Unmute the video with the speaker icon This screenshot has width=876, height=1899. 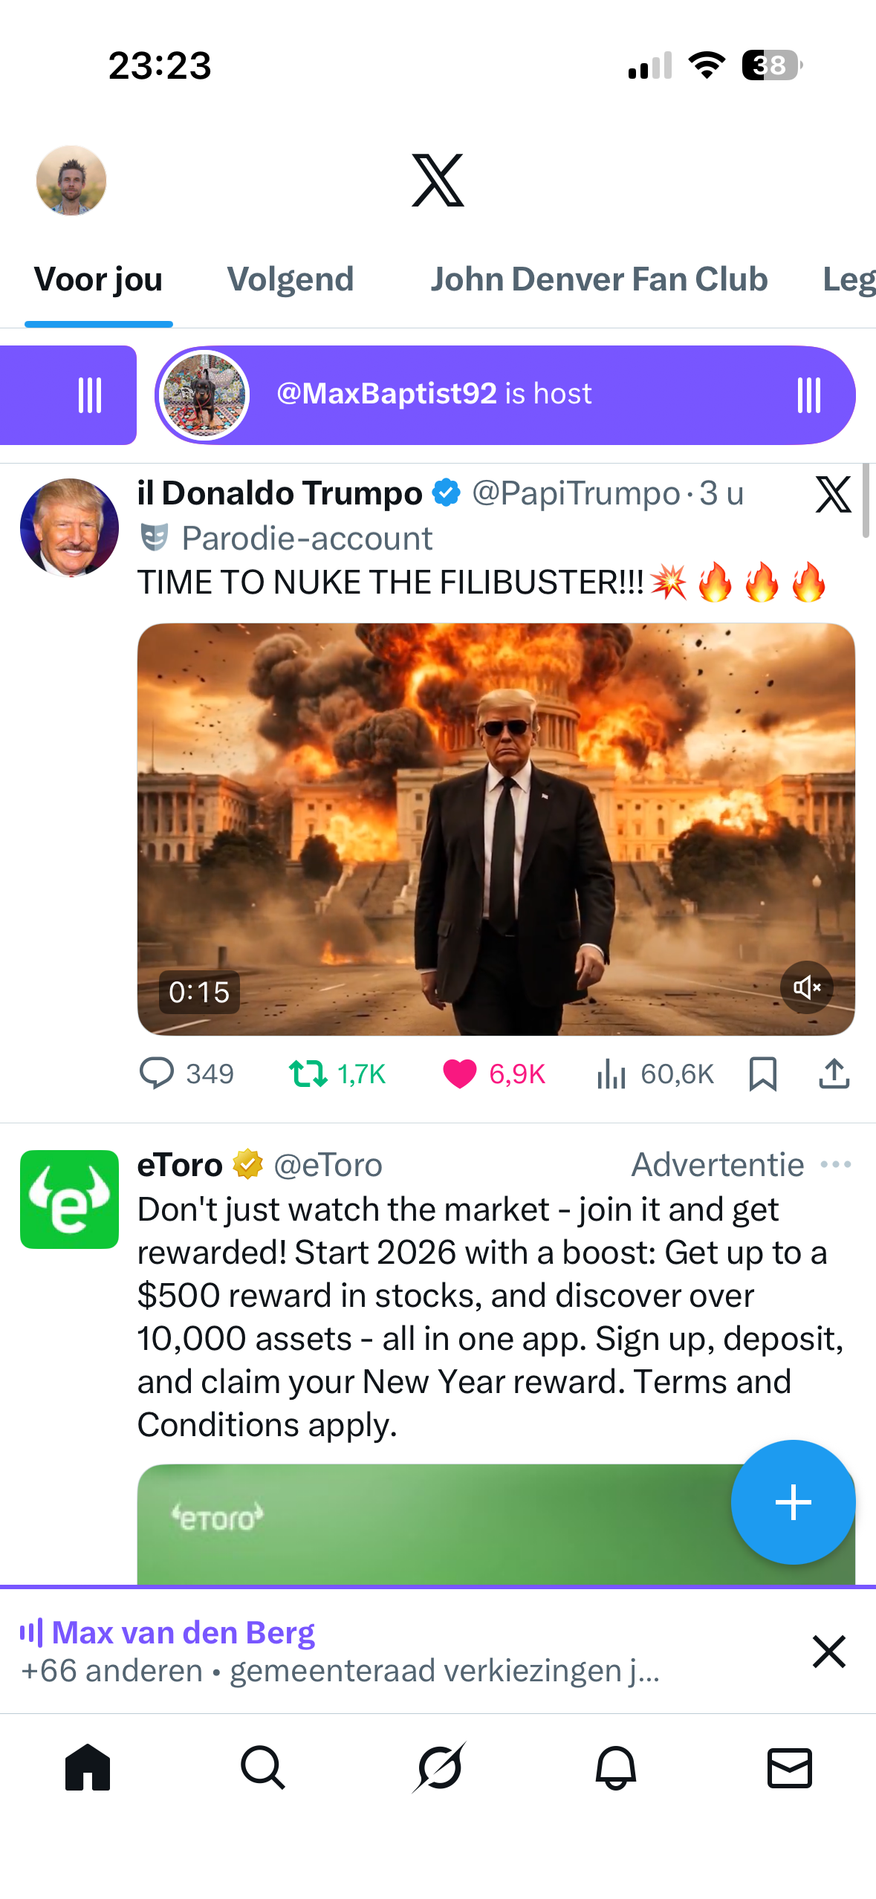point(806,987)
